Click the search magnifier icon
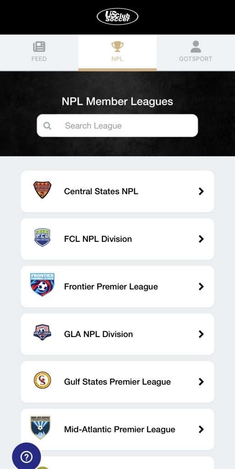235x469 pixels. (x=47, y=125)
